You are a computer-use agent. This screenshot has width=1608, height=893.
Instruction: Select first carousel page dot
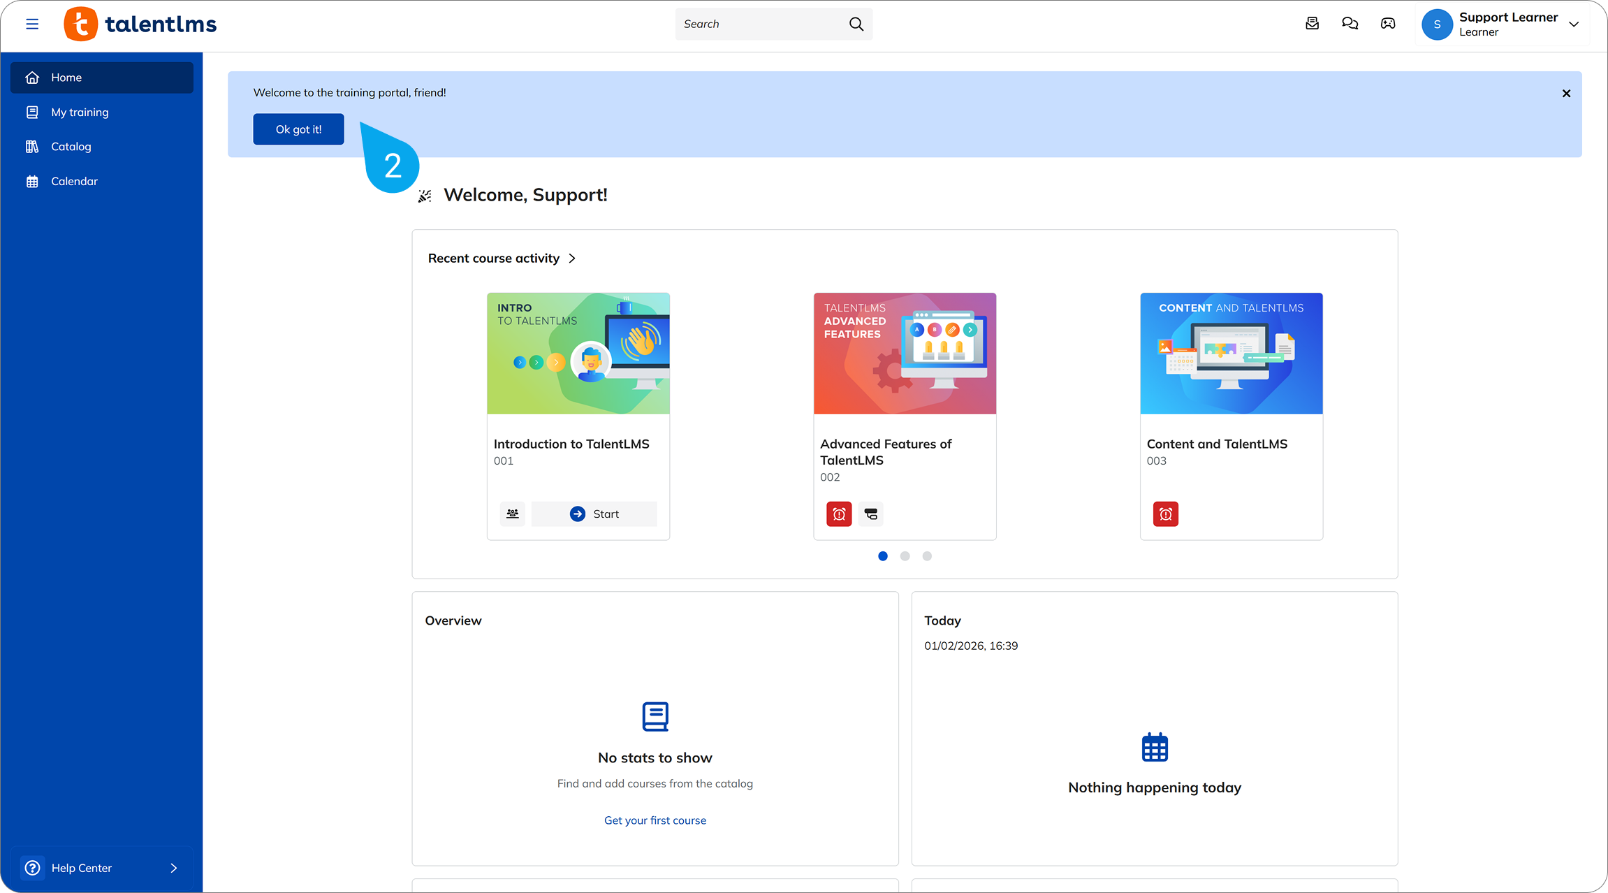tap(883, 556)
